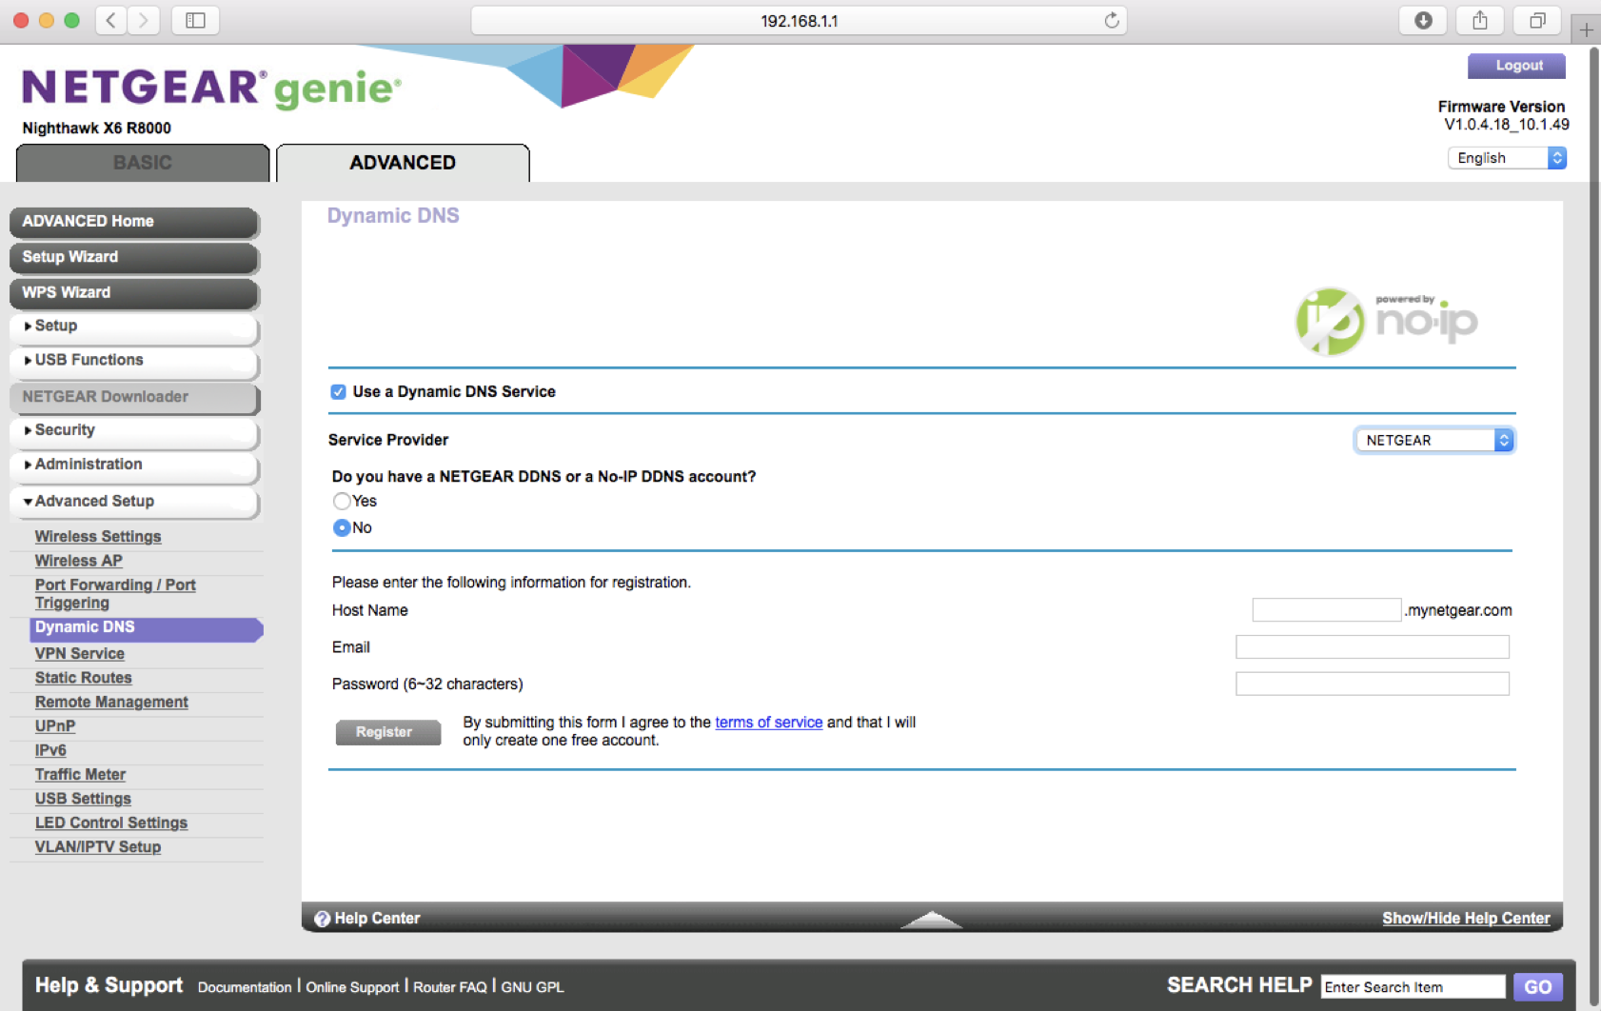Enable Use a Dynamic DNS Service checkbox
Image resolution: width=1601 pixels, height=1011 pixels.
[x=338, y=392]
